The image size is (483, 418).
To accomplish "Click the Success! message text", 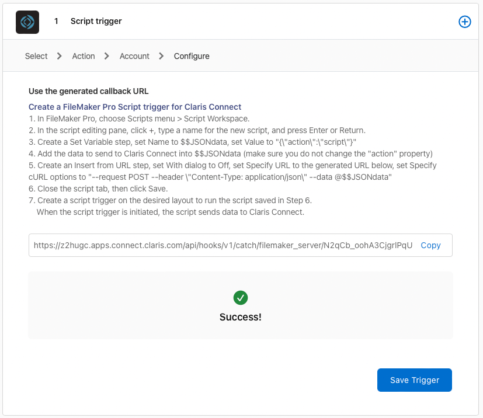I will tap(241, 317).
